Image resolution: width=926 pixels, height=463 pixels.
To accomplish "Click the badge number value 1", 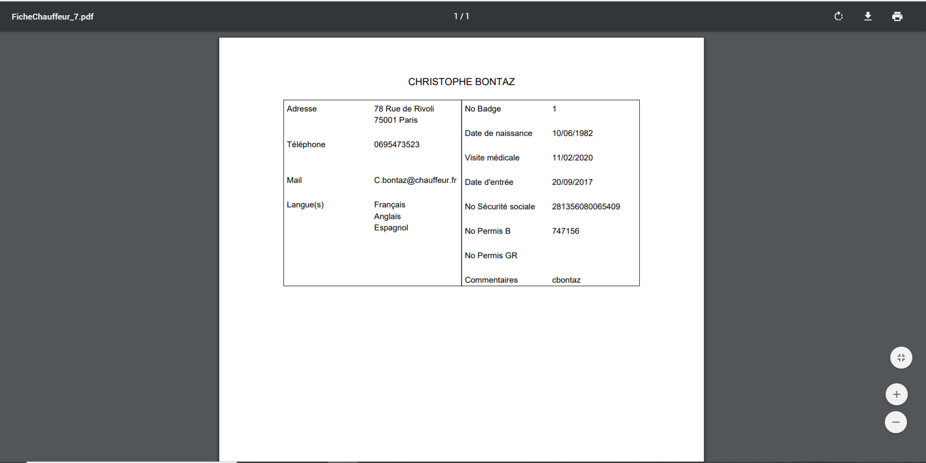I will [554, 109].
